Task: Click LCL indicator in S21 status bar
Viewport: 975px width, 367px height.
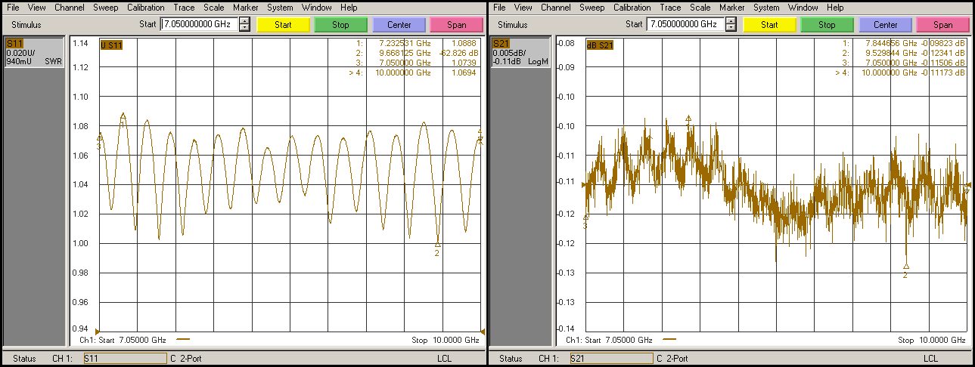Action: (x=930, y=359)
